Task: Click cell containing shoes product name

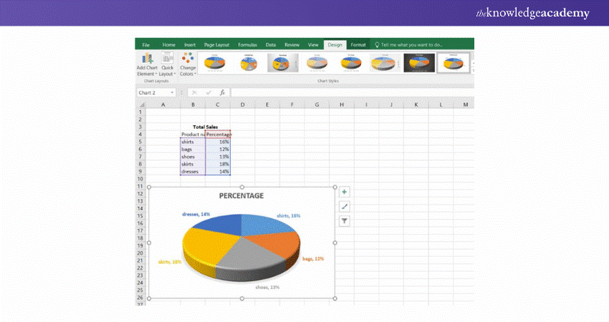Action: [x=192, y=157]
